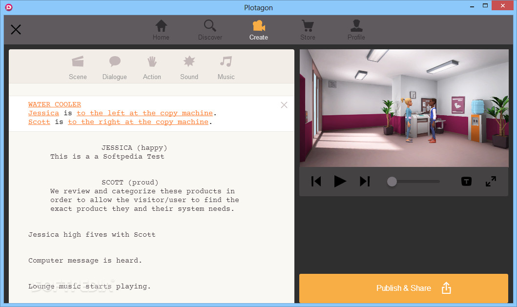517x307 pixels.
Task: Edit Scott's 'We review and categorize' dialogue
Action: [x=145, y=200]
